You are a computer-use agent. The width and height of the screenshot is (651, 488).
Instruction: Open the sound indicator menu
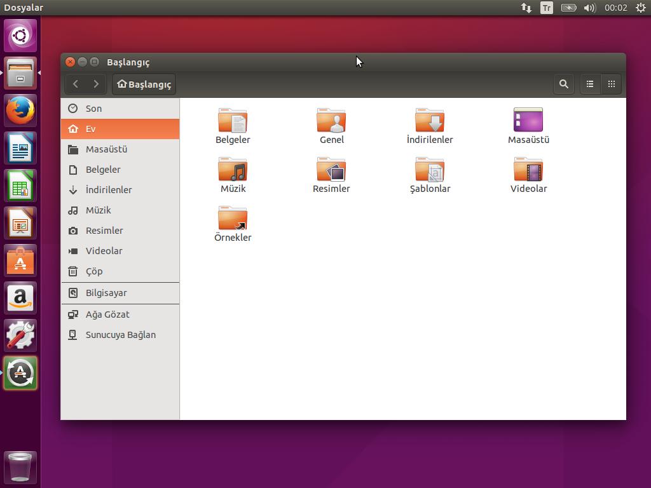pos(589,8)
